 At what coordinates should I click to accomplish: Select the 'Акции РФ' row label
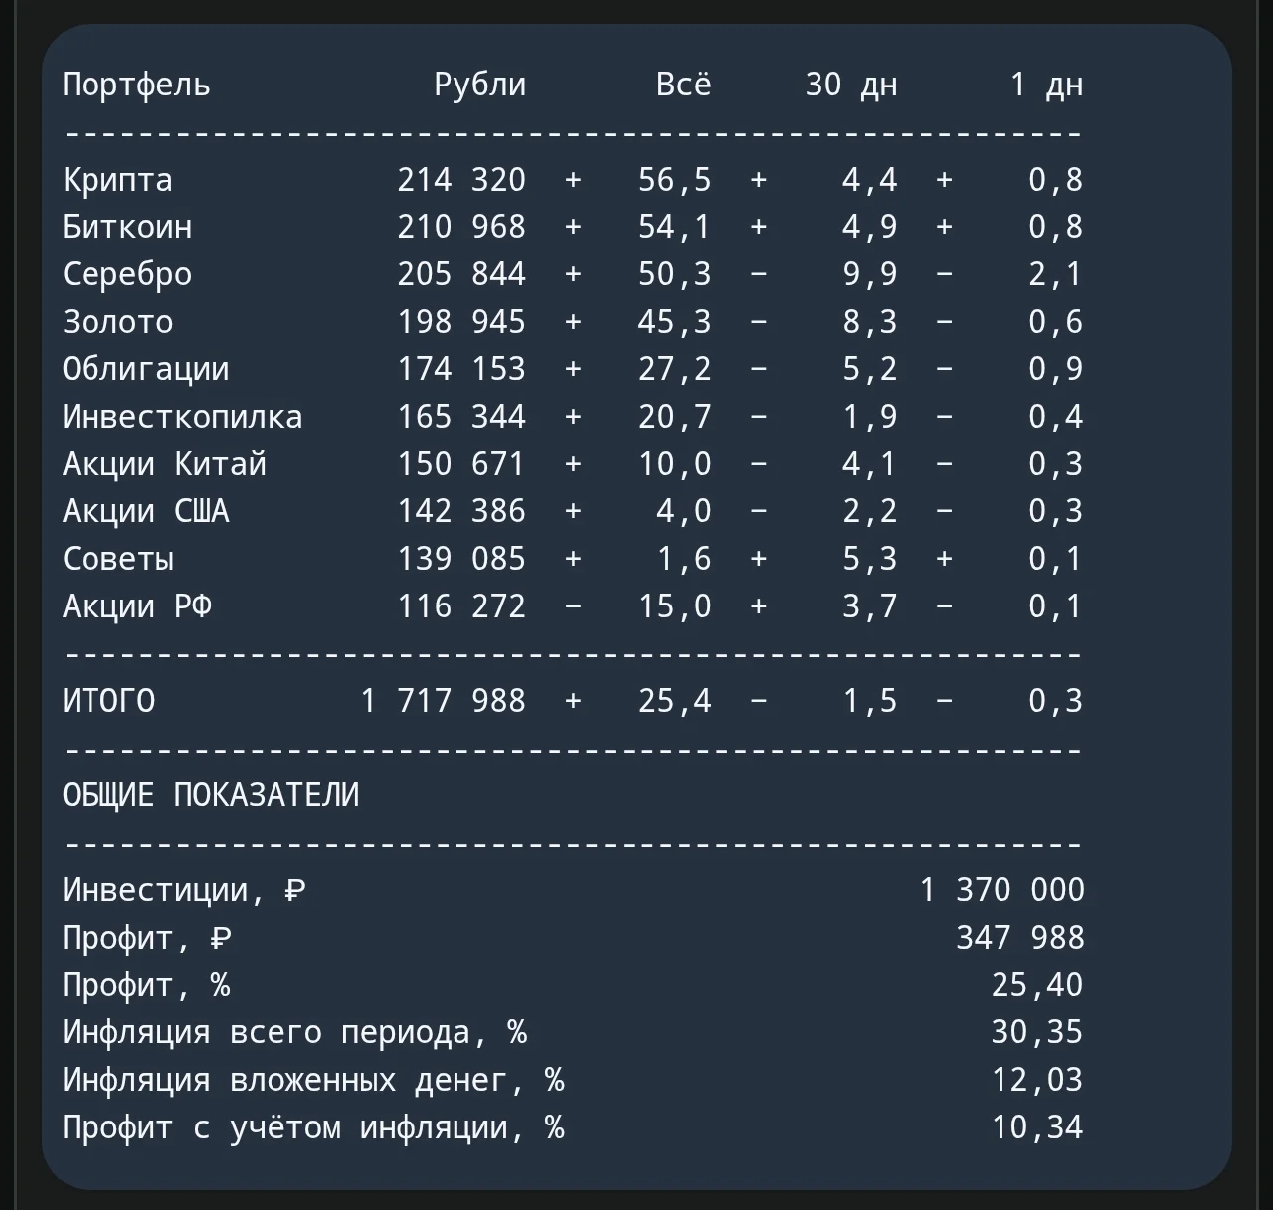tap(136, 606)
